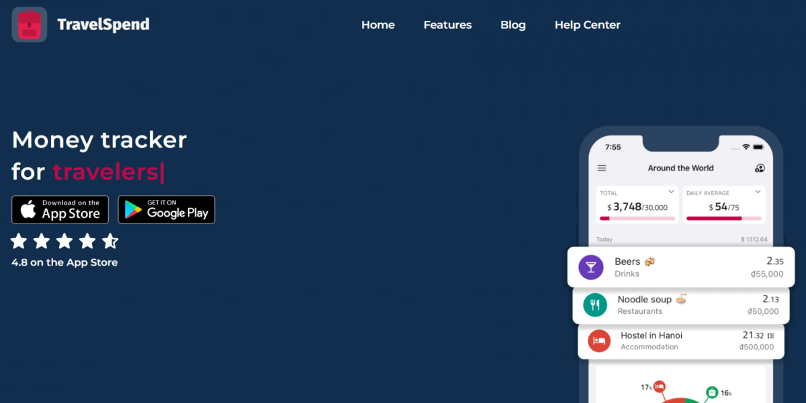Click the 3,748/30,000 total value
Screen dimensions: 806x403
(637, 207)
